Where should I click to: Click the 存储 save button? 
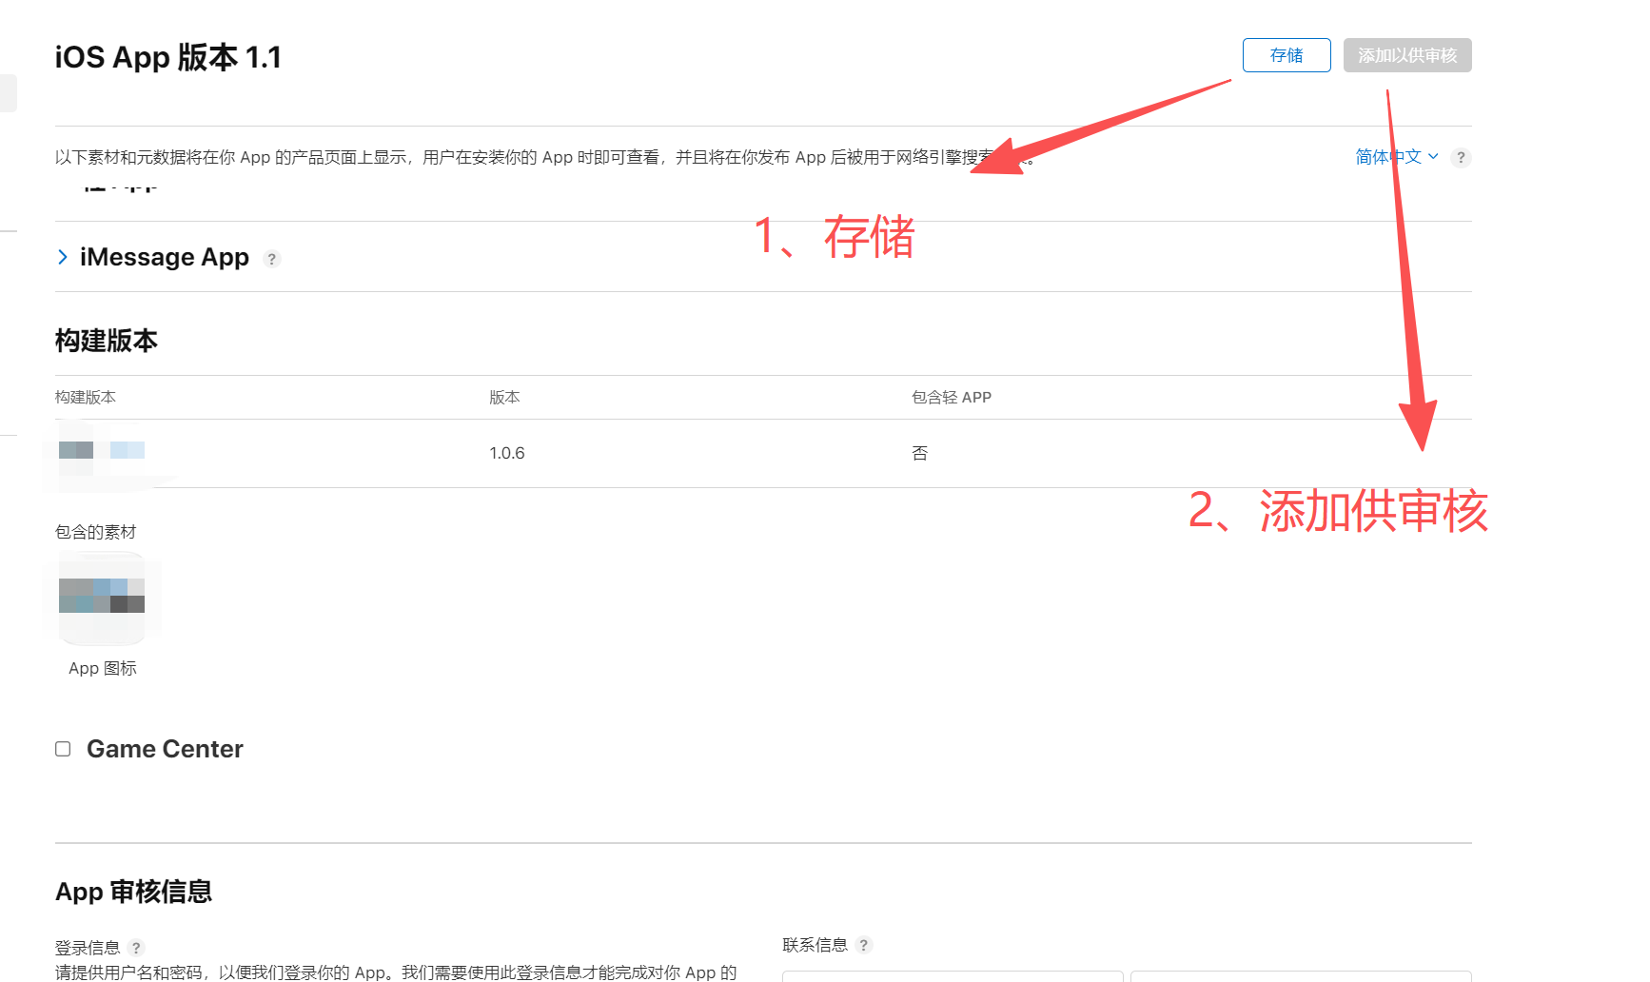click(x=1287, y=55)
